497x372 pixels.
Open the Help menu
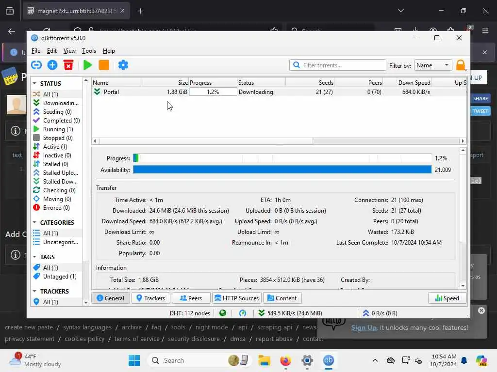coord(109,51)
